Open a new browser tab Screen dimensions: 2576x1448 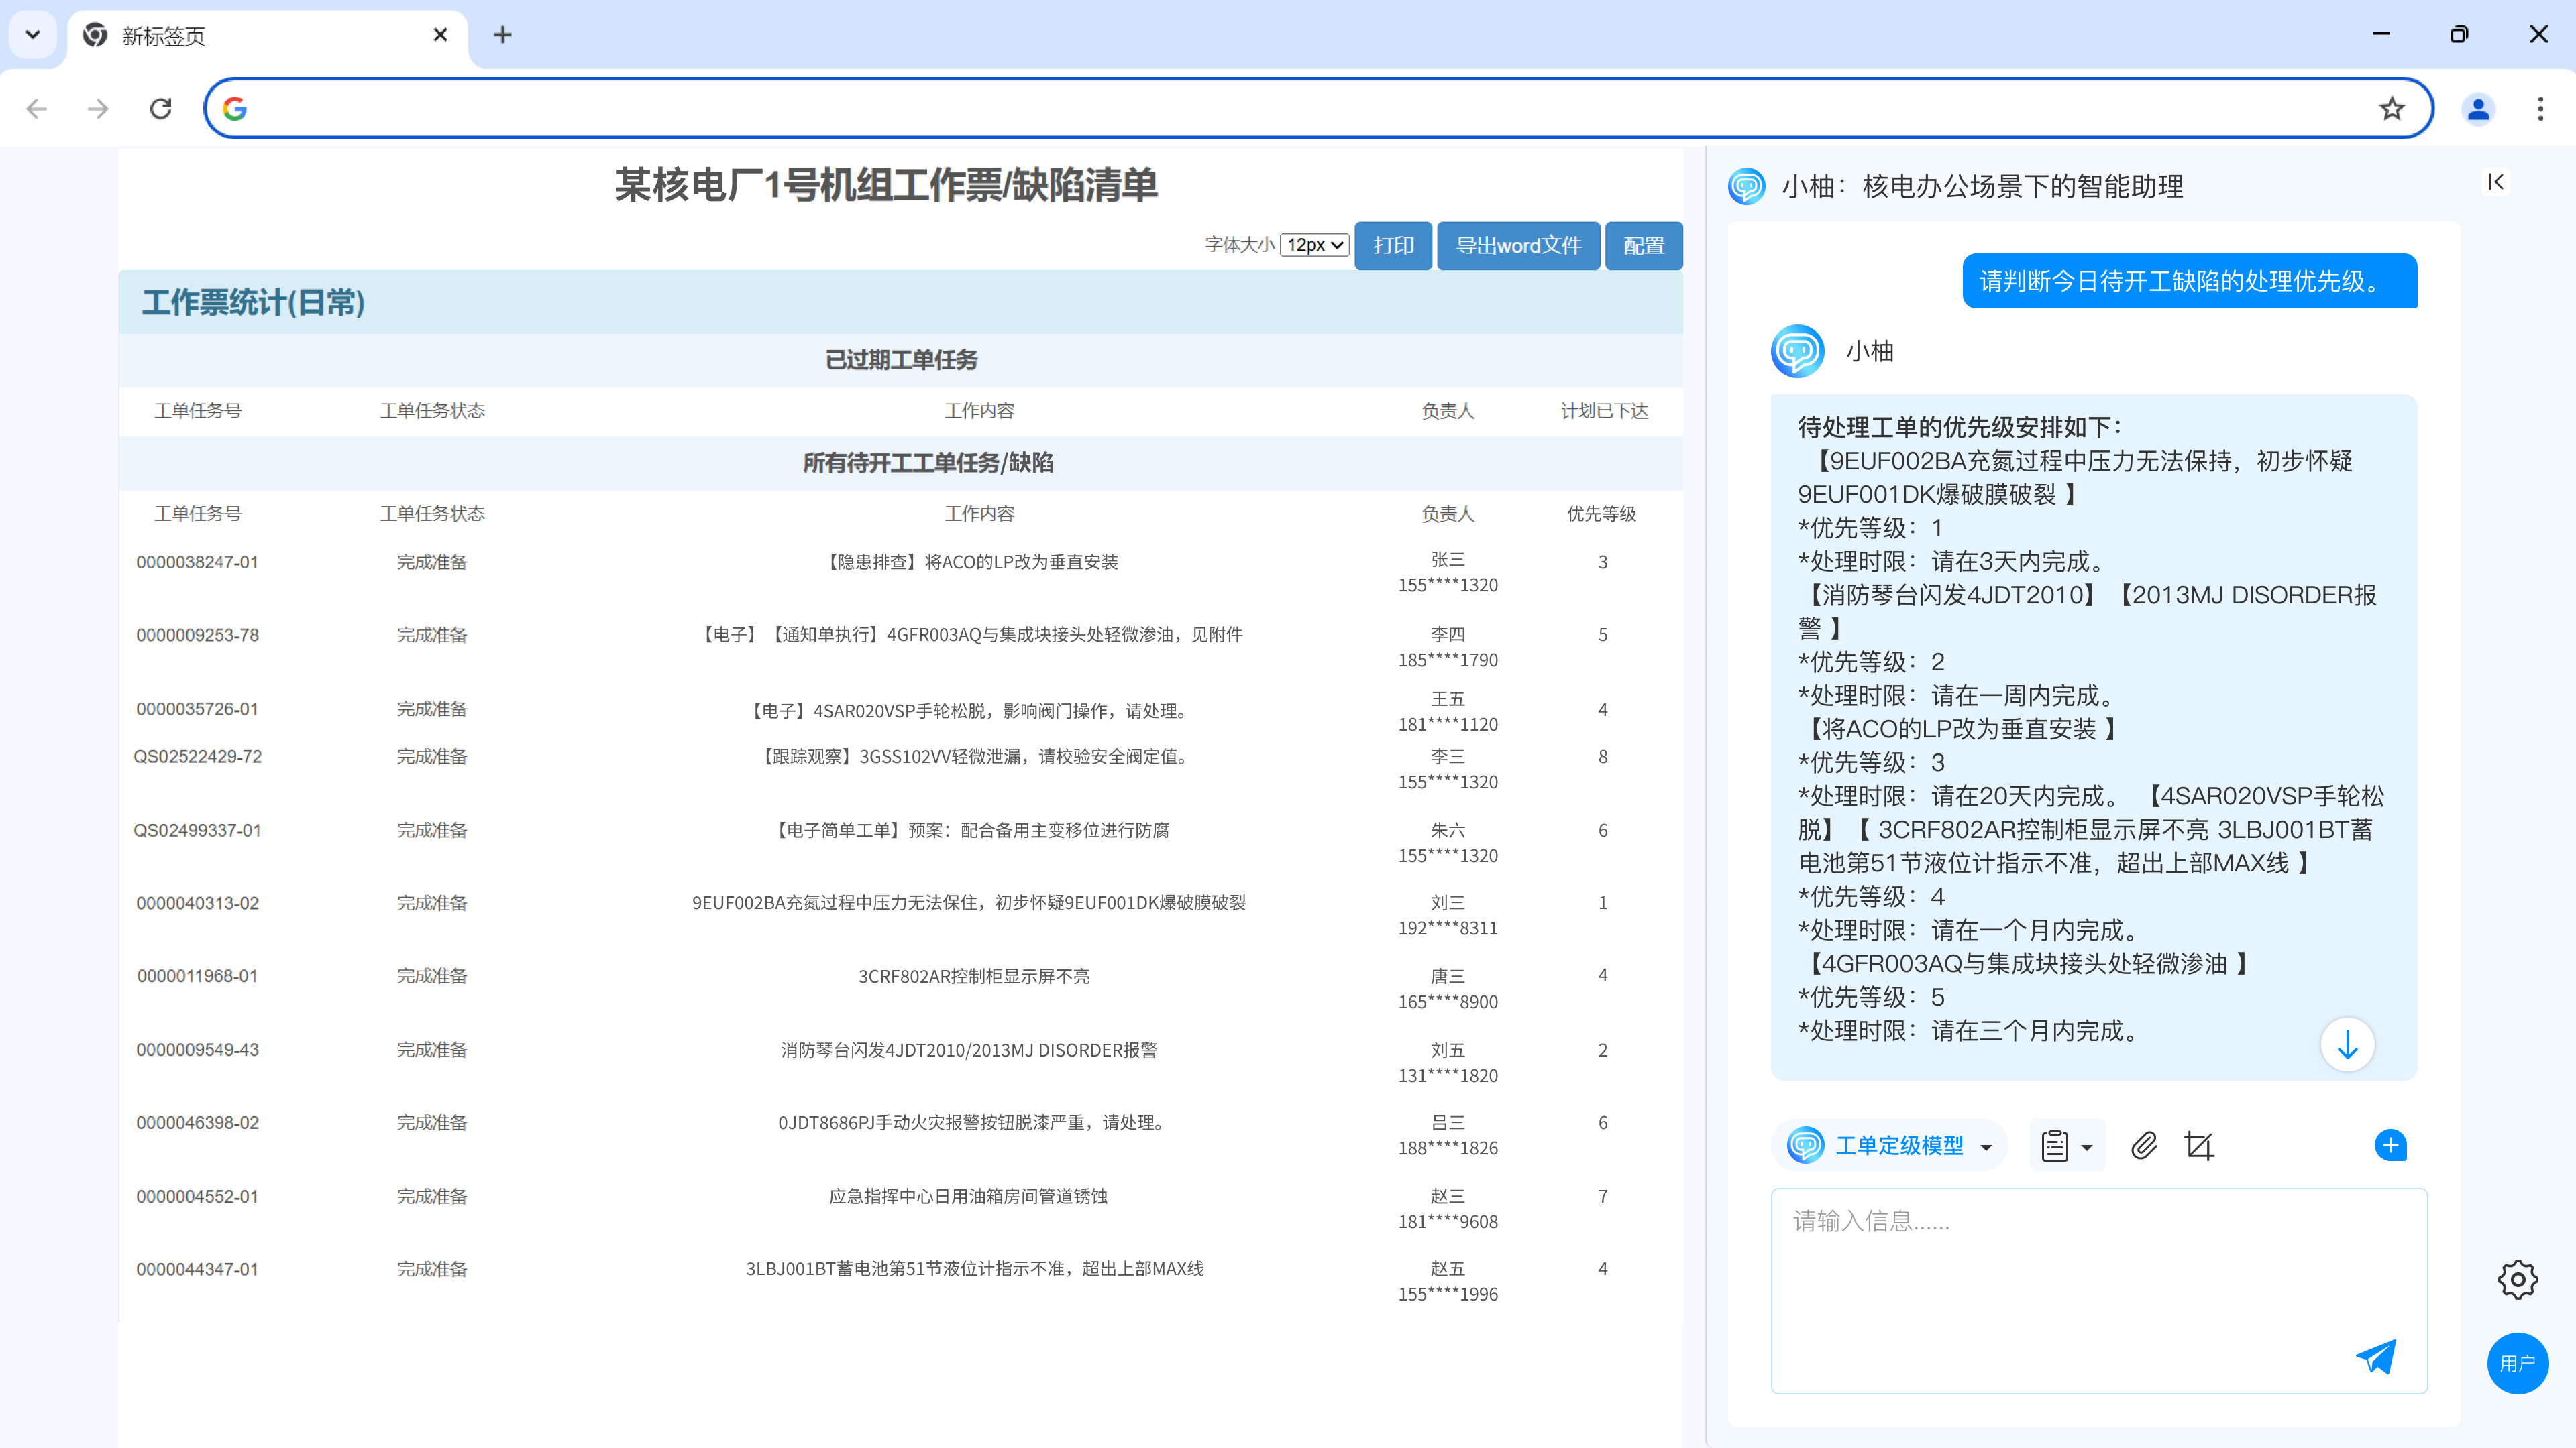click(502, 35)
